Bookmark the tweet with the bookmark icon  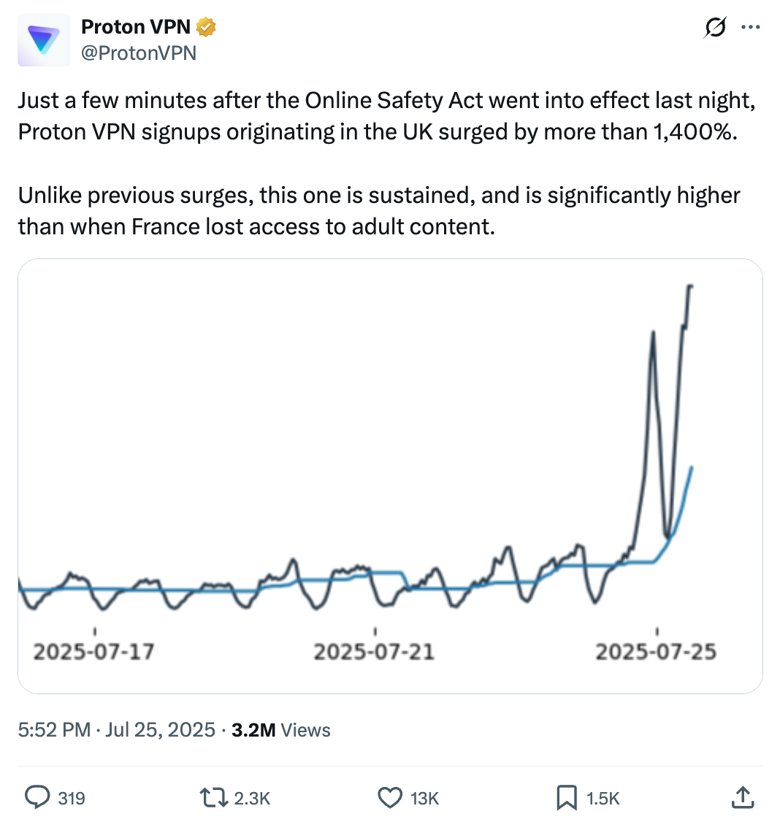[567, 797]
